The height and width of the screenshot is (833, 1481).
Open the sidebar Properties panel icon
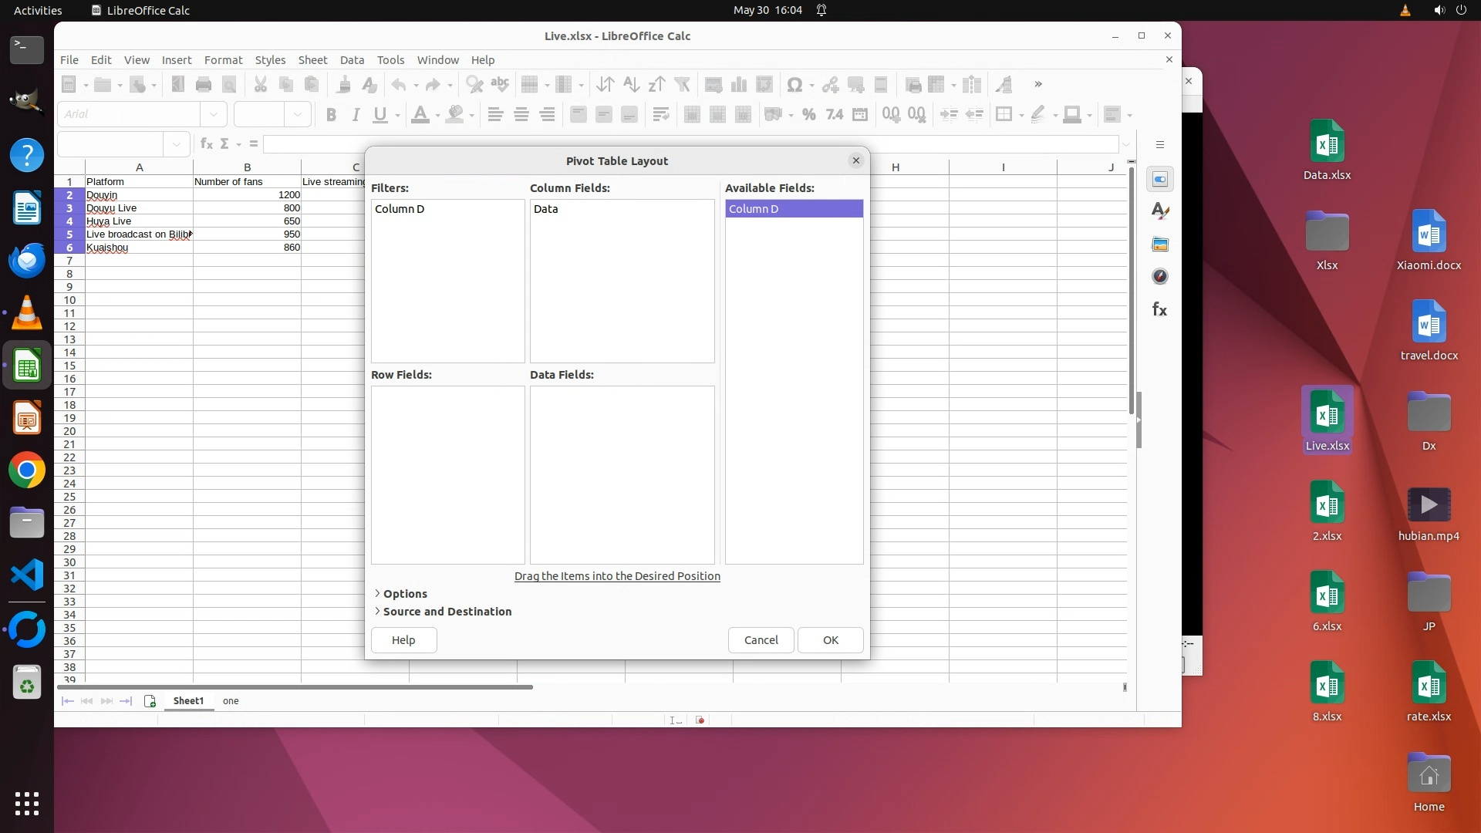click(x=1159, y=180)
